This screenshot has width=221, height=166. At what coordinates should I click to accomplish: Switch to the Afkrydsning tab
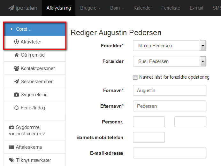(x=59, y=8)
